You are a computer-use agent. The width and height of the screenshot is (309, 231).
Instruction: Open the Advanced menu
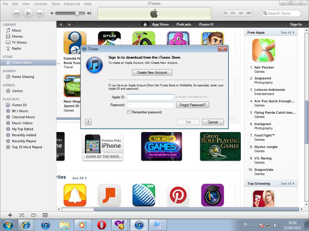[x=72, y=4]
